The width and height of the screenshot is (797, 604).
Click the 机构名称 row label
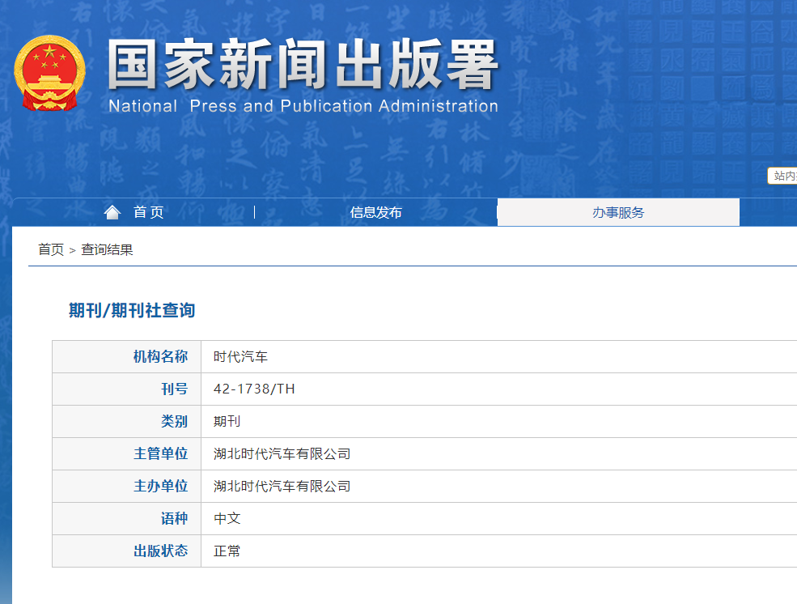pos(160,356)
